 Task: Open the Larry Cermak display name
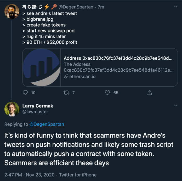pos(38,106)
